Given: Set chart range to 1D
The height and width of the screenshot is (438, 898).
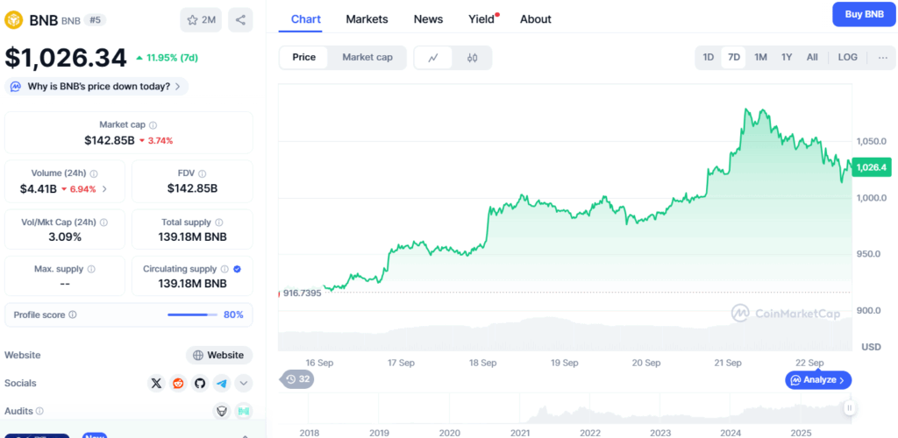Looking at the screenshot, I should 709,57.
